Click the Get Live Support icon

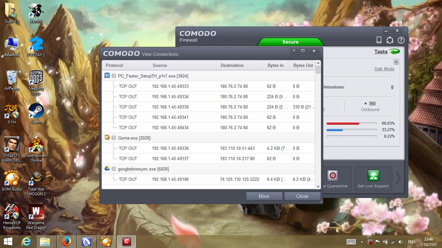[x=373, y=176]
